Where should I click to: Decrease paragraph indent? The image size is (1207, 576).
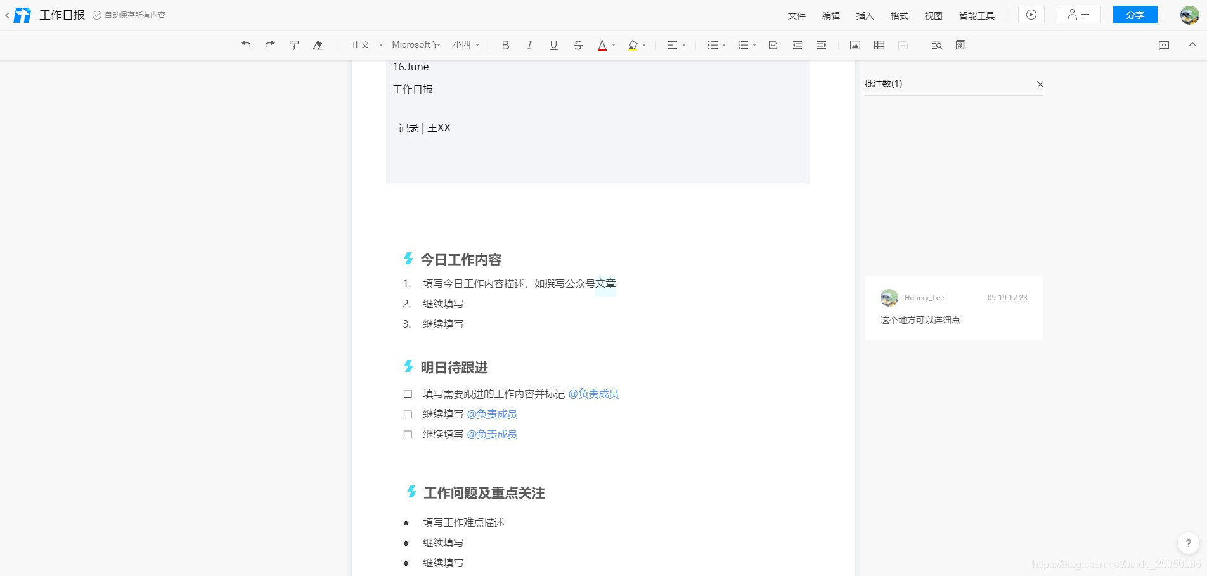(797, 45)
